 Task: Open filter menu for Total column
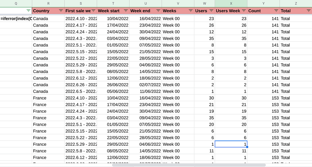click(309, 11)
